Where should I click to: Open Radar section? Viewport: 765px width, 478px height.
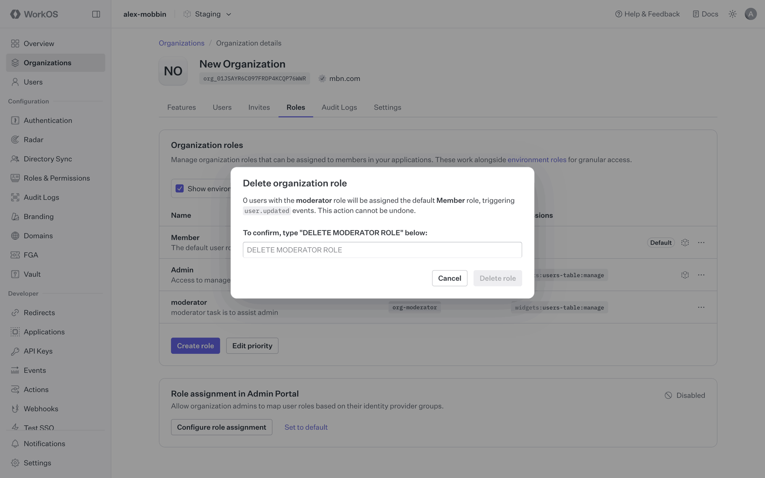click(x=55, y=139)
